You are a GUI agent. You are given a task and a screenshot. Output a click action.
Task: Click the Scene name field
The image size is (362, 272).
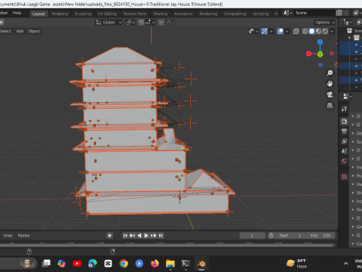[314, 13]
